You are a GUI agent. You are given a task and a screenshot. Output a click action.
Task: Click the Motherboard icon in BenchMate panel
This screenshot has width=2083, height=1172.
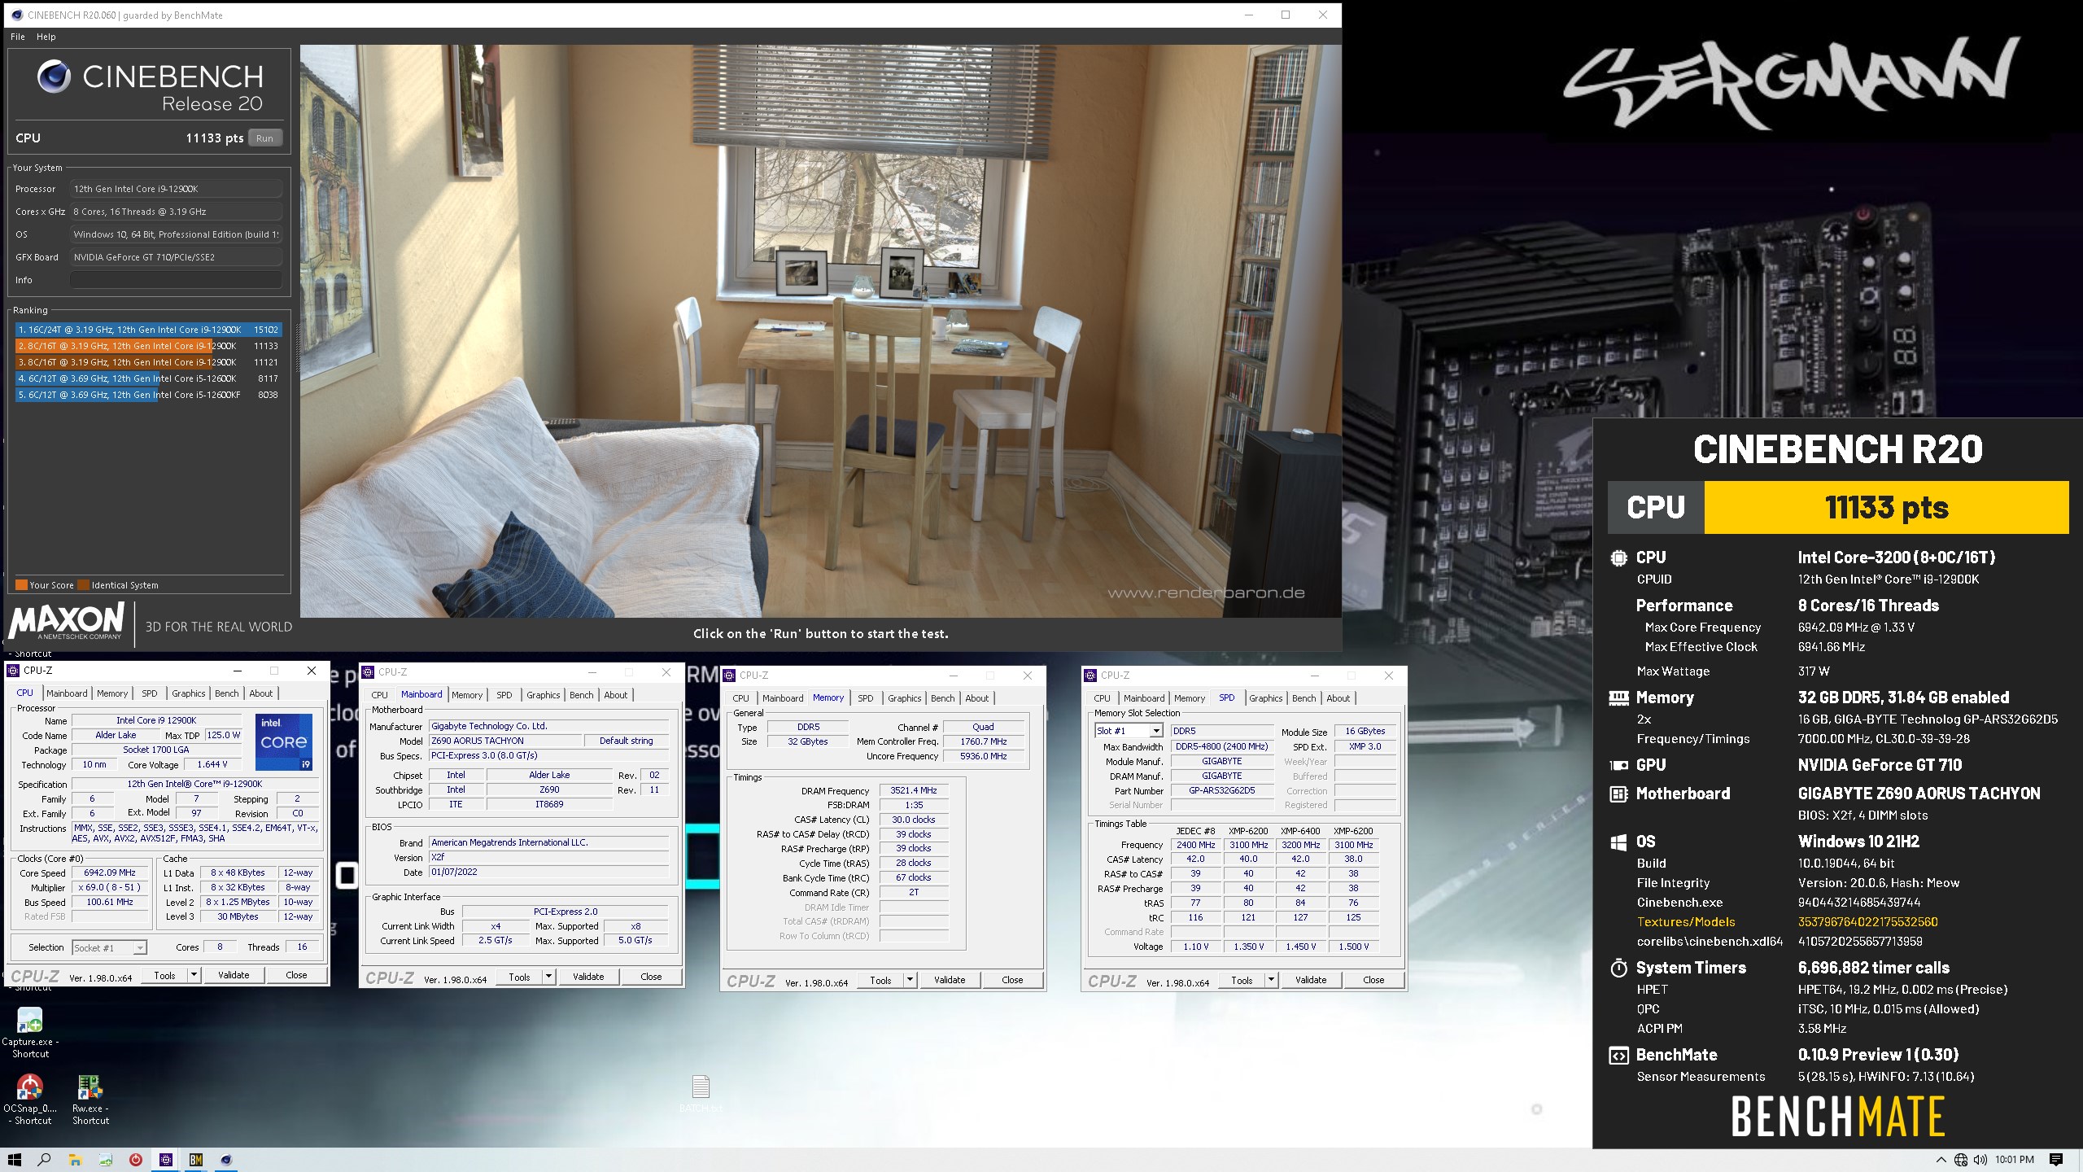[x=1618, y=794]
